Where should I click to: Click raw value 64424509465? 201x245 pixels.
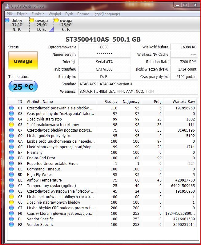[183, 186]
